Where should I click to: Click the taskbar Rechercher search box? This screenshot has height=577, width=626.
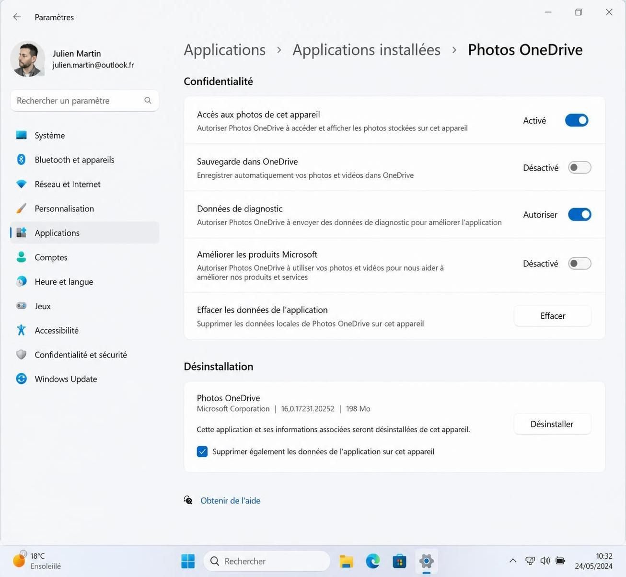click(x=267, y=561)
